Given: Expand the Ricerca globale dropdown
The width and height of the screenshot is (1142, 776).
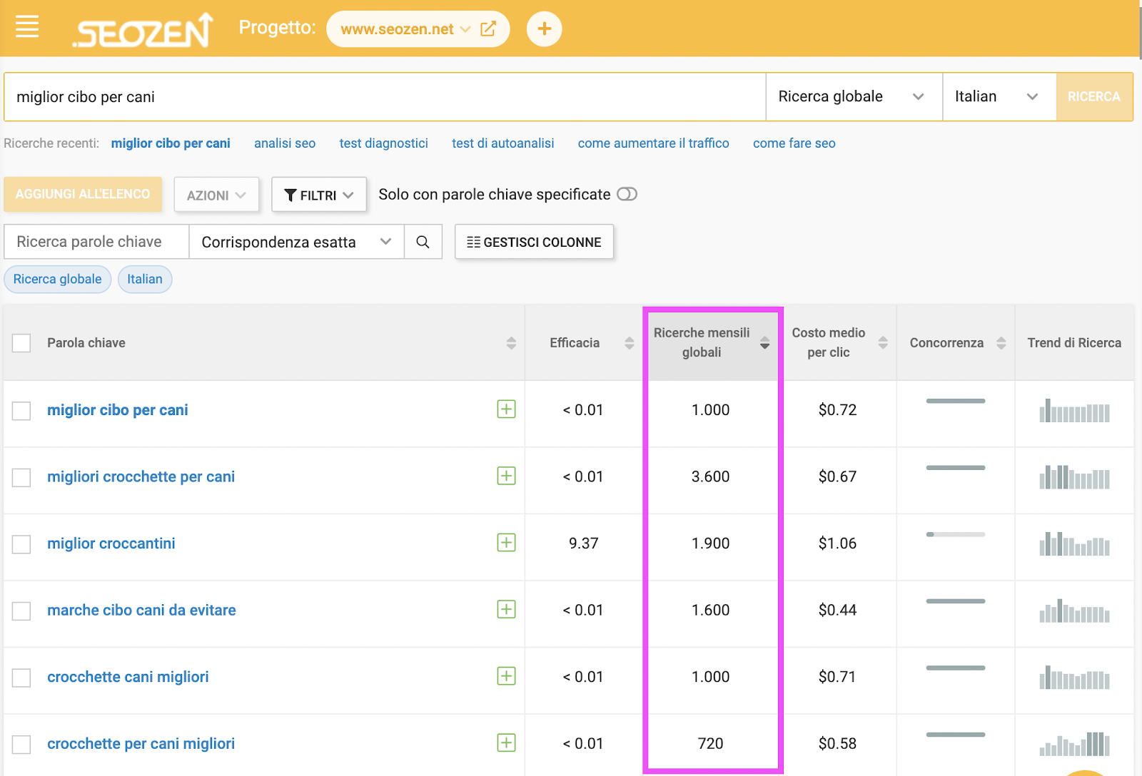Looking at the screenshot, I should [x=854, y=96].
